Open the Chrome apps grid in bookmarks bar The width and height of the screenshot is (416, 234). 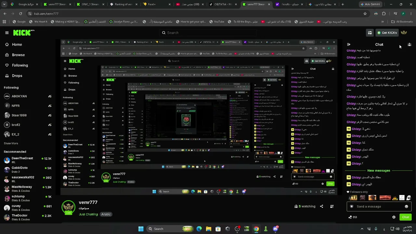(4, 22)
